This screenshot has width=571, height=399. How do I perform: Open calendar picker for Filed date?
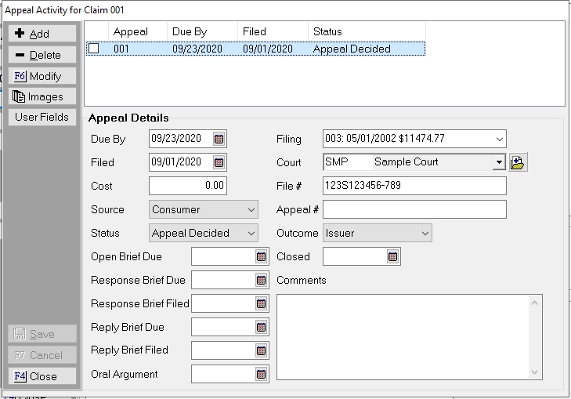(x=219, y=163)
